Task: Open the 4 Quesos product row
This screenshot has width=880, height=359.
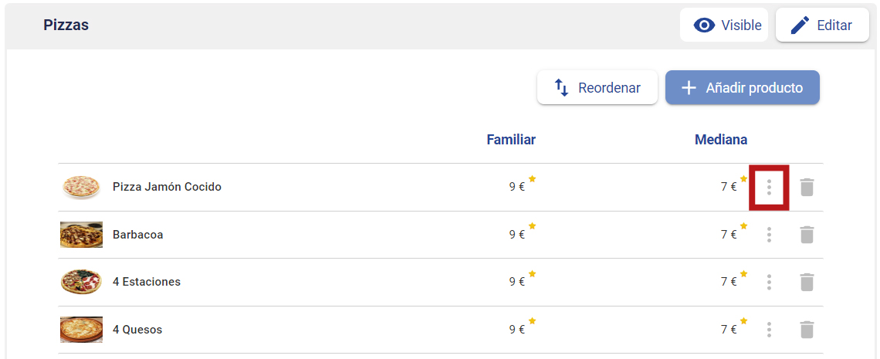Action: coord(441,329)
